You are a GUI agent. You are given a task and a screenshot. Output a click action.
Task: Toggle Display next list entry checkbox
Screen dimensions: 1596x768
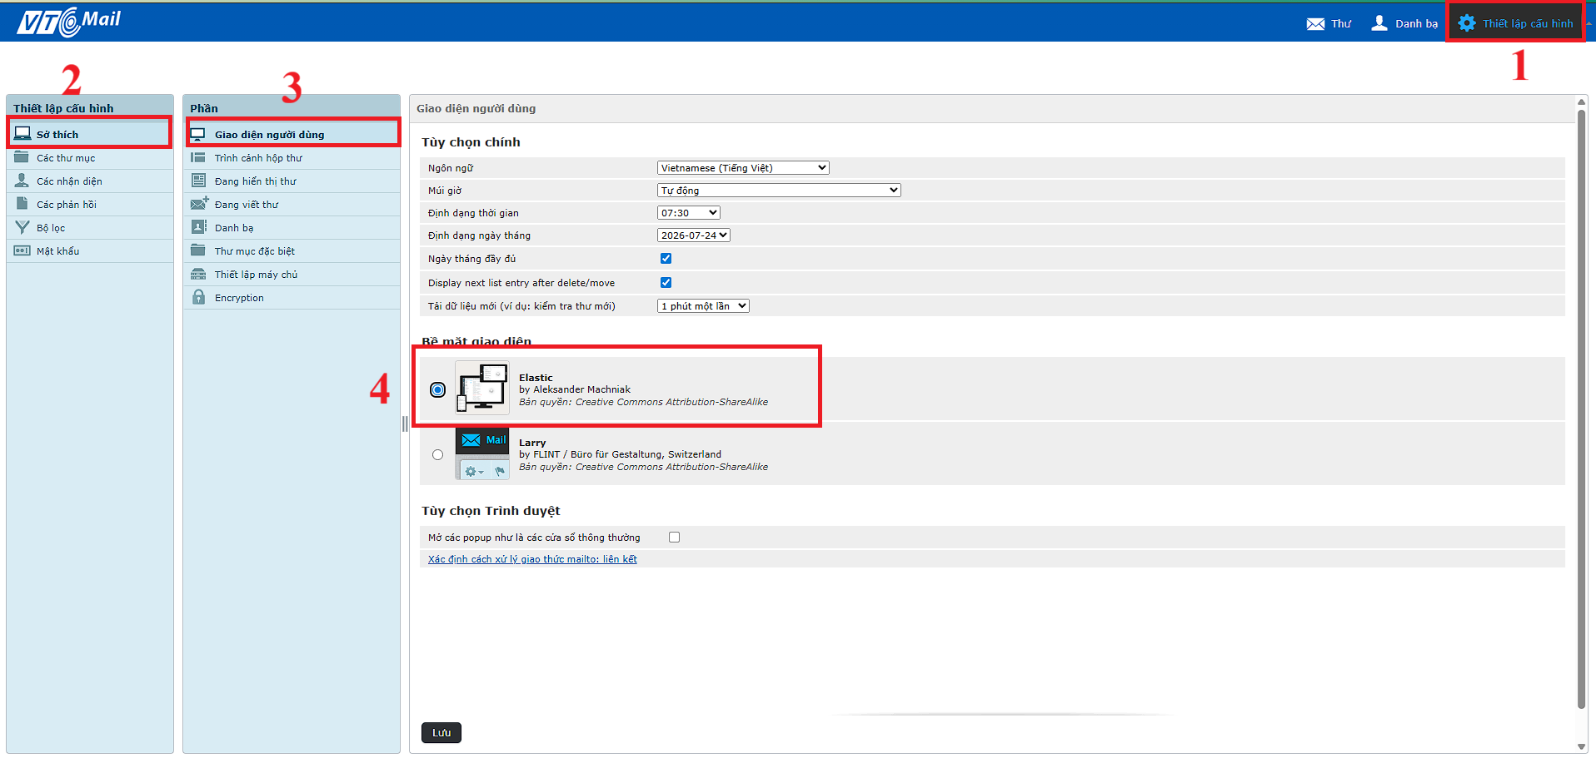[x=666, y=283]
